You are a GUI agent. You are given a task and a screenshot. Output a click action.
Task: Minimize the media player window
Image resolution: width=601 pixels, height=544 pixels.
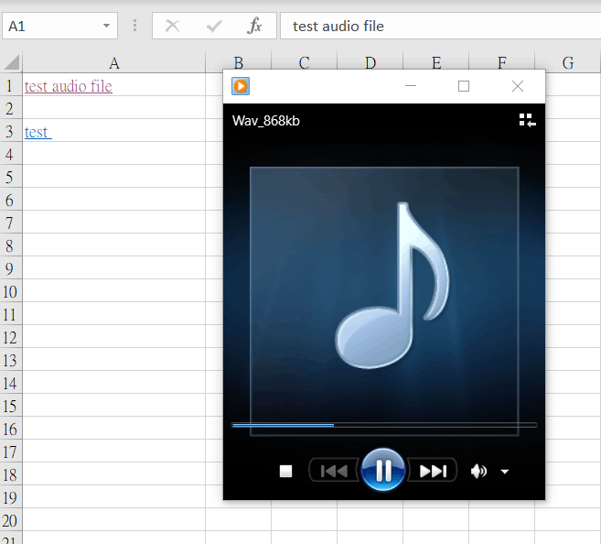click(411, 86)
